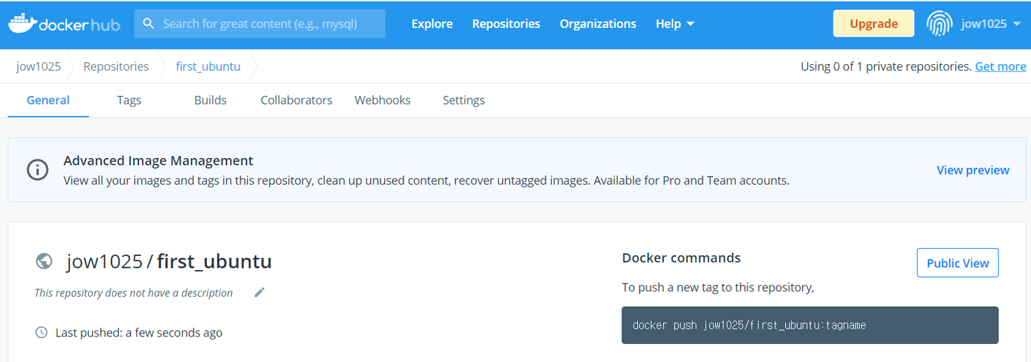Open the jow1025 account dropdown arrow
1031x362 pixels.
pyautogui.click(x=1017, y=23)
